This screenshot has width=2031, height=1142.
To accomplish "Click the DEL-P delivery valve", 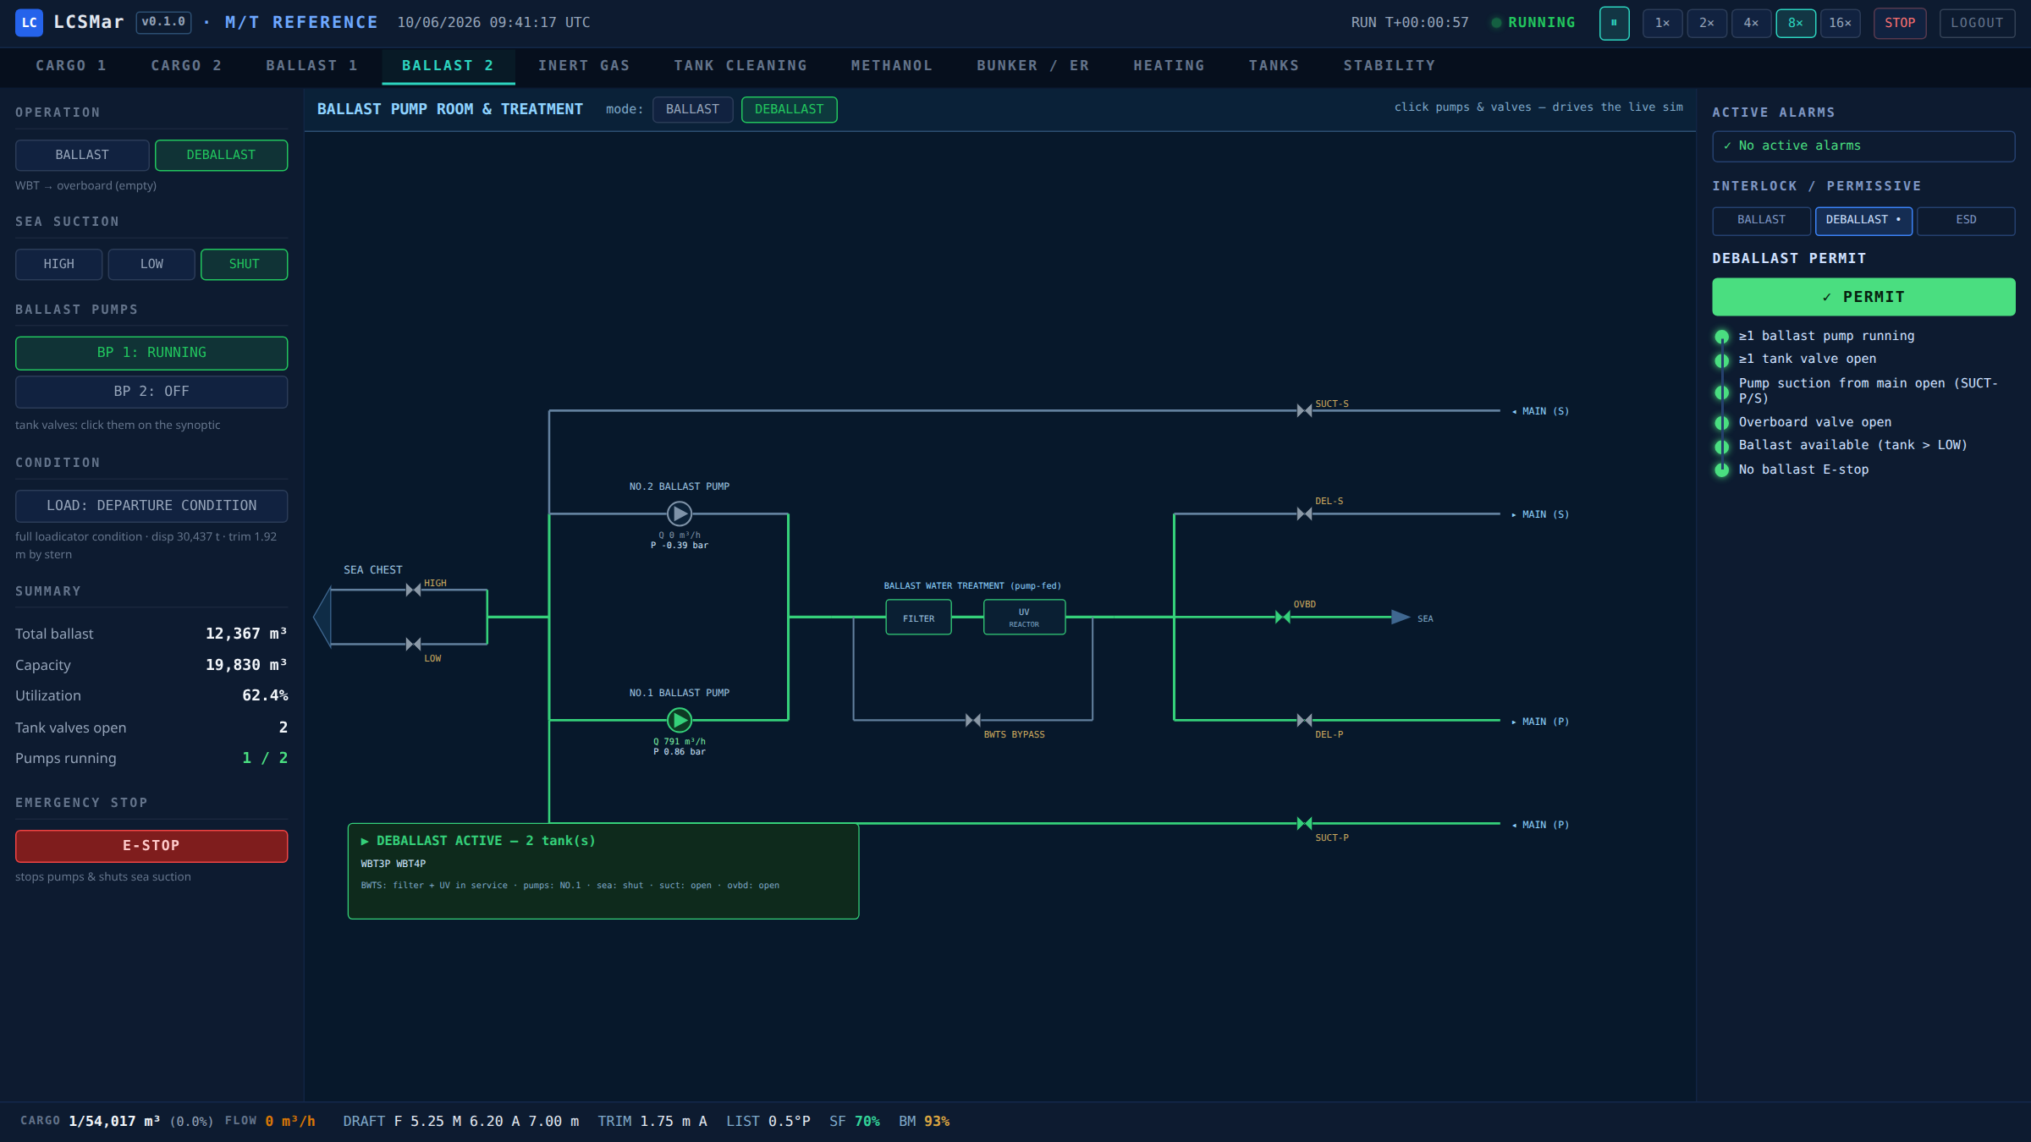I will pos(1305,721).
